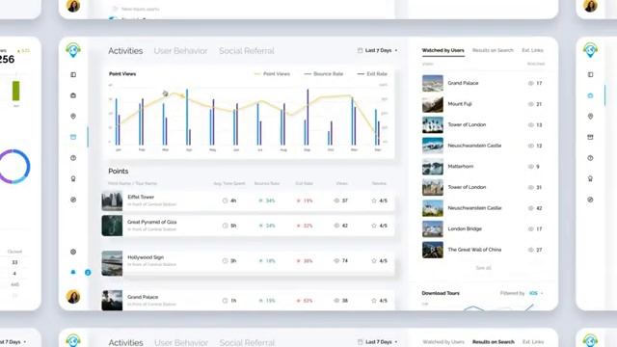
Task: Open Last 7 Days dropdown in bottom window
Action: click(x=378, y=342)
